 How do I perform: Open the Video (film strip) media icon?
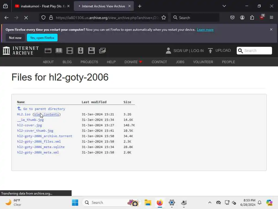point(70,51)
